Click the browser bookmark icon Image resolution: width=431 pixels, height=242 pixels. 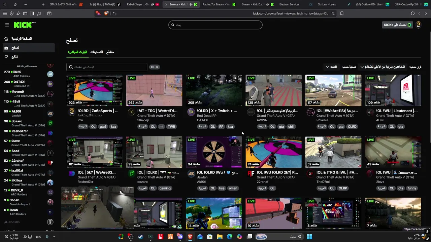(342, 13)
